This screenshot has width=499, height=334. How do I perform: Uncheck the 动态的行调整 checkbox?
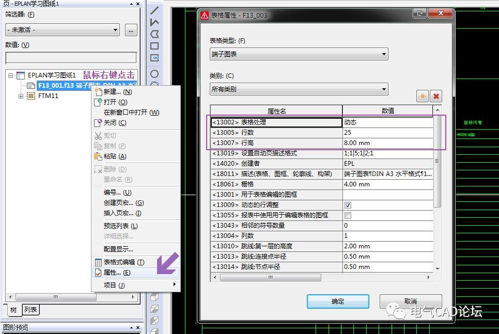coord(348,205)
